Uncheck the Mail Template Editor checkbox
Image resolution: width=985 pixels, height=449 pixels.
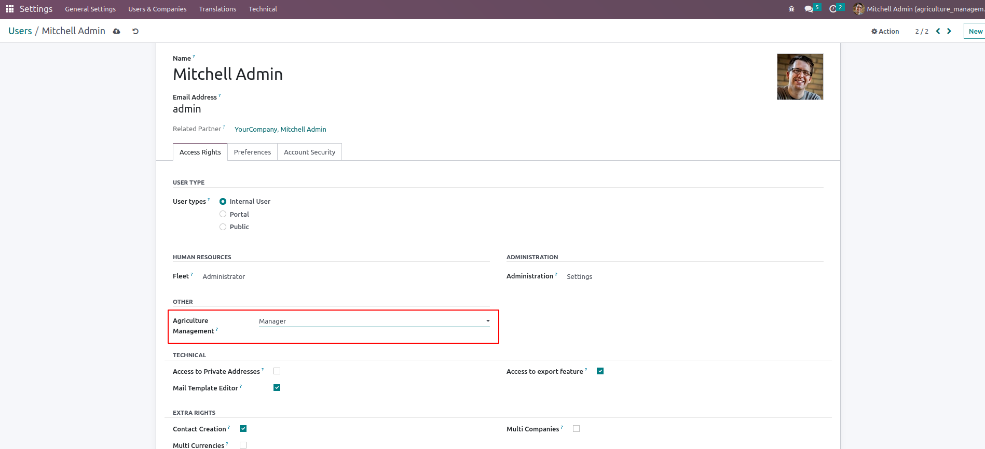click(277, 388)
